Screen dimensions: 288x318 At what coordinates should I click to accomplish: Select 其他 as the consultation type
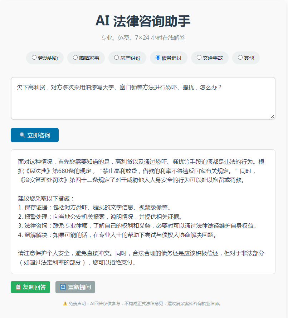240,57
